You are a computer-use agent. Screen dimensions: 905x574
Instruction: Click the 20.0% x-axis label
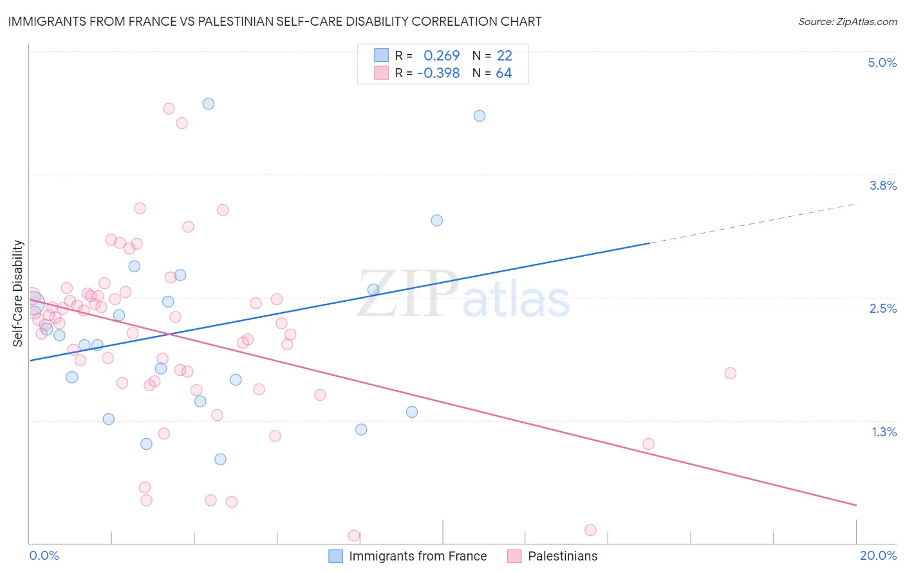[878, 555]
